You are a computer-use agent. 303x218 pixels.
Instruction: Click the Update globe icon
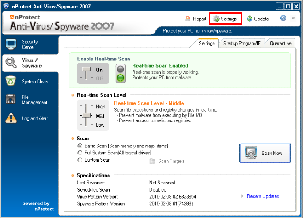(250, 19)
